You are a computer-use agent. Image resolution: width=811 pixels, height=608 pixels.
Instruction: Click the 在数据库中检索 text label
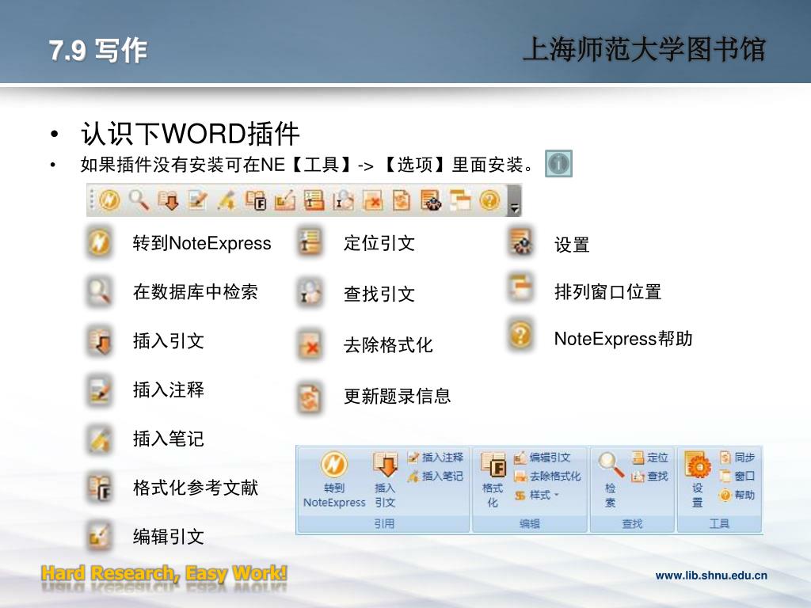click(196, 292)
